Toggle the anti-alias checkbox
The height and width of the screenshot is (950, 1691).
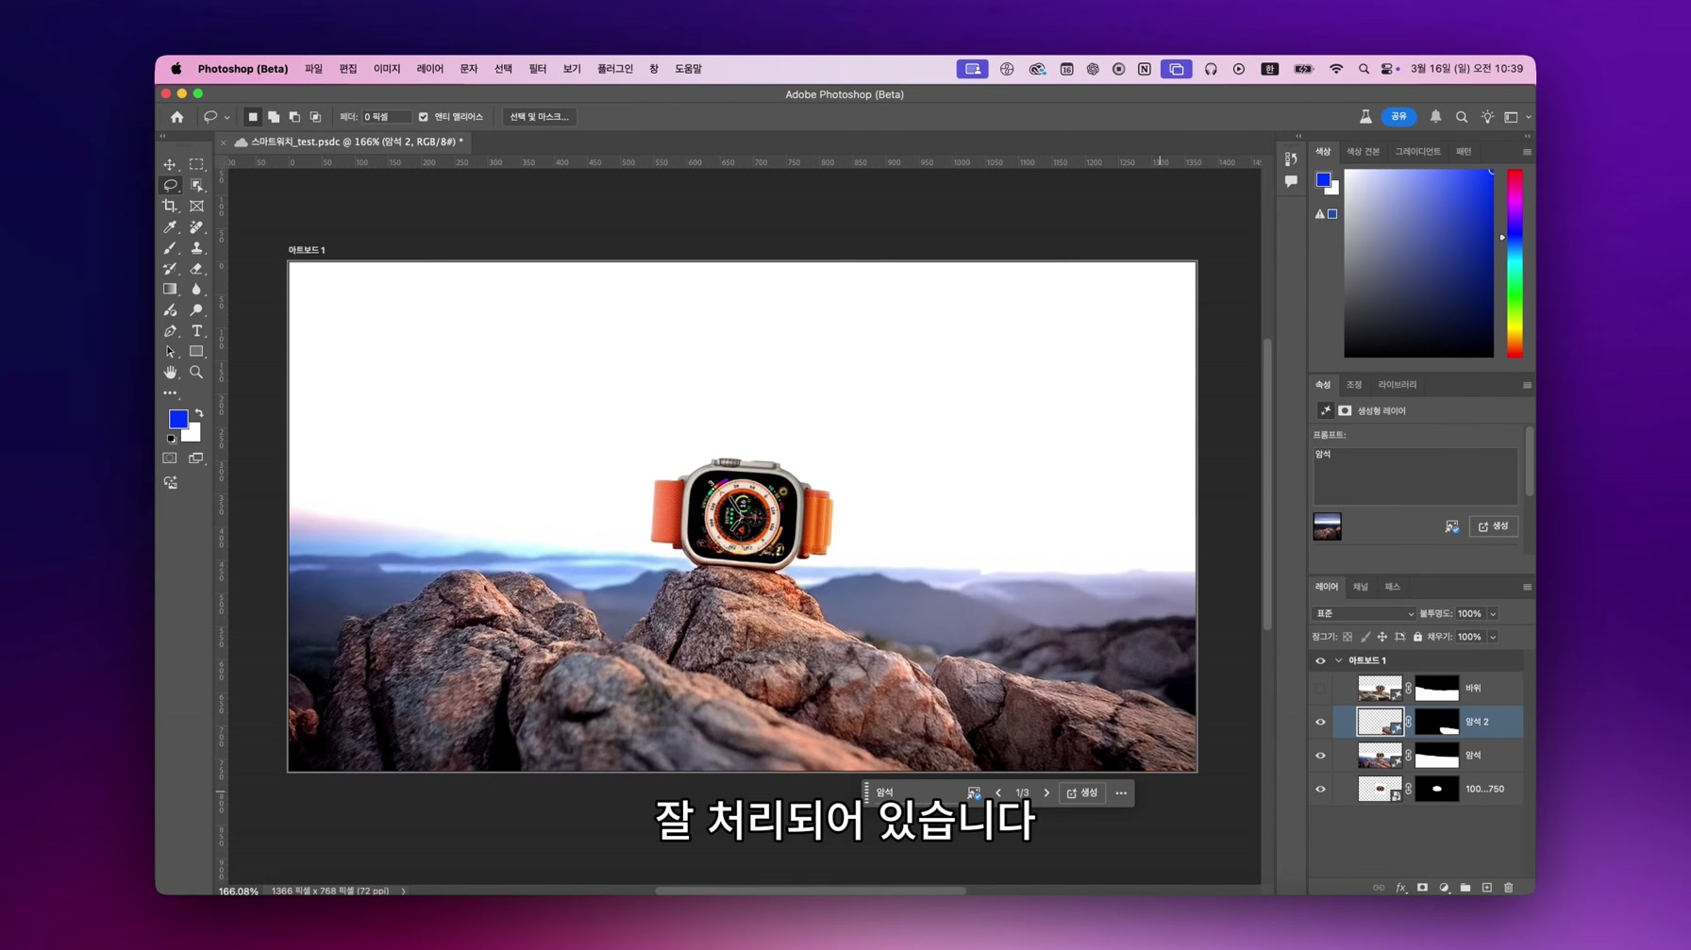click(424, 117)
